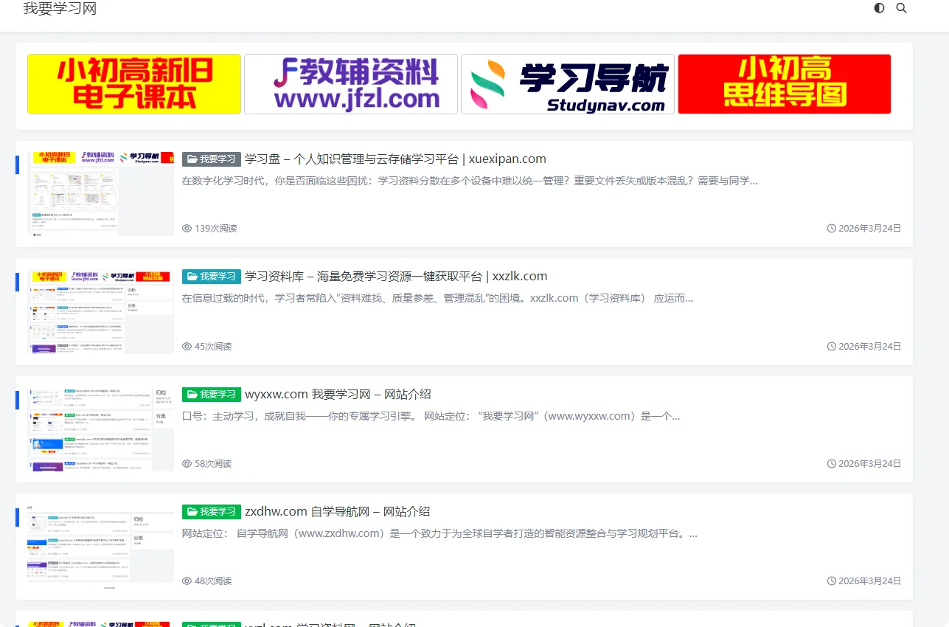Image resolution: width=949 pixels, height=627 pixels.
Task: Open the 小初高思维导图 banner
Action: (784, 83)
